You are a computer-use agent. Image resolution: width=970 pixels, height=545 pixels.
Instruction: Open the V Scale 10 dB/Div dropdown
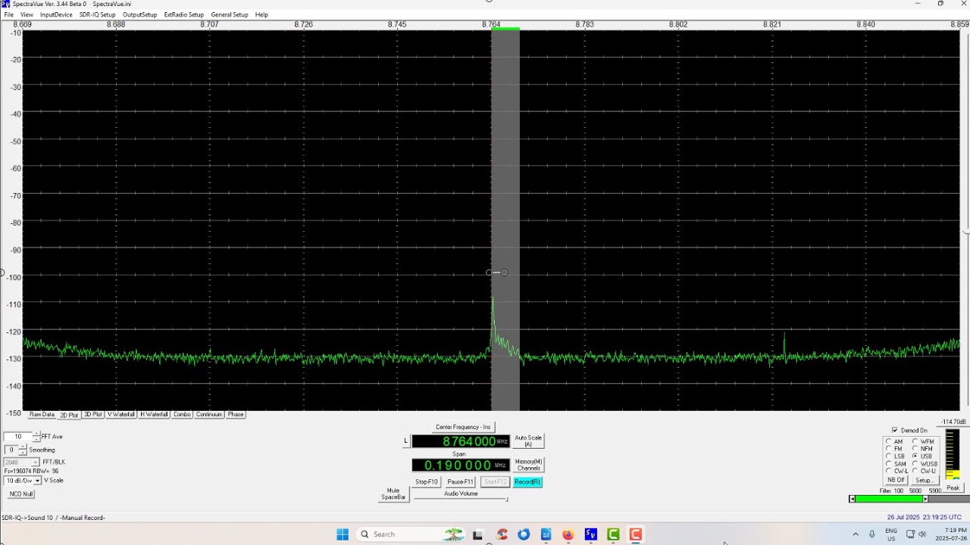point(37,481)
